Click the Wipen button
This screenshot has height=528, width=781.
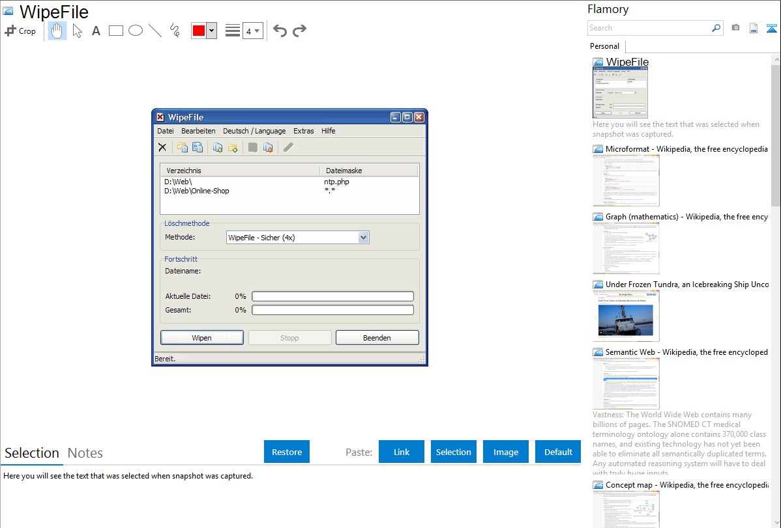click(x=201, y=337)
